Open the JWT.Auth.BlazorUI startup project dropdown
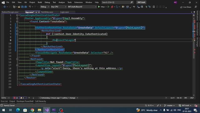Image resolution: width=200 pixels, height=113 pixels. click(82, 7)
